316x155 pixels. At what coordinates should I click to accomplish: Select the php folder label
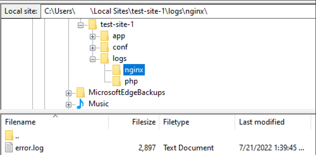(x=131, y=81)
